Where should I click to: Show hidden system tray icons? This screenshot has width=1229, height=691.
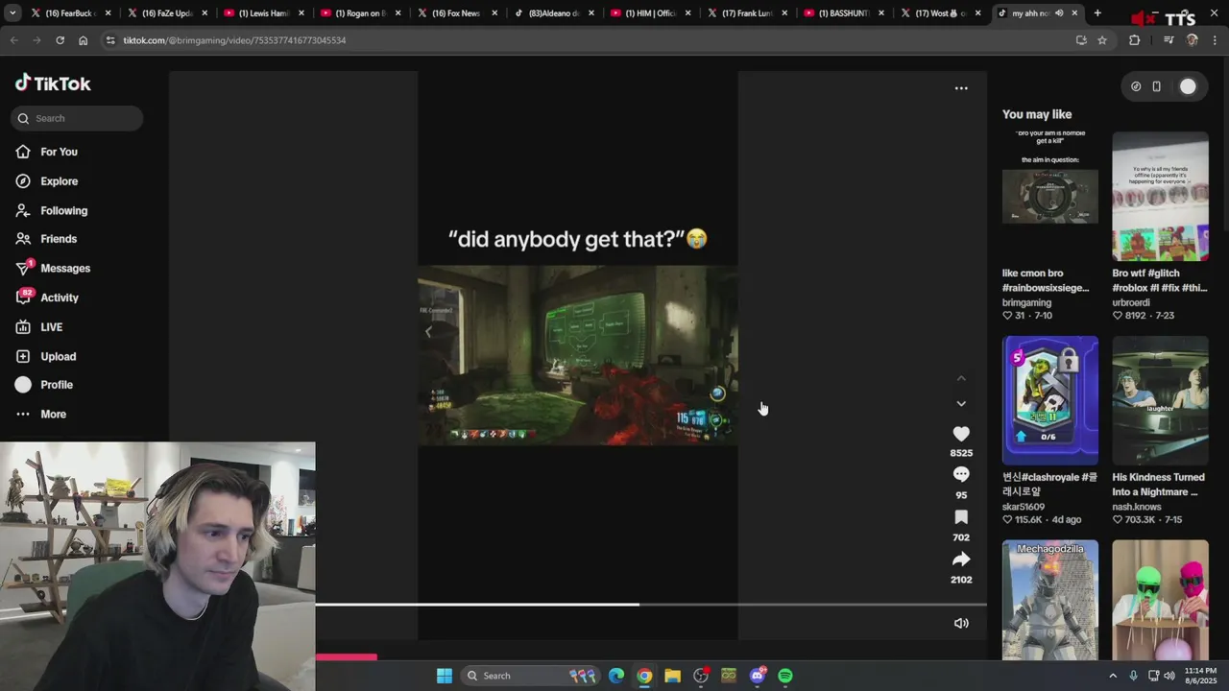(1113, 676)
